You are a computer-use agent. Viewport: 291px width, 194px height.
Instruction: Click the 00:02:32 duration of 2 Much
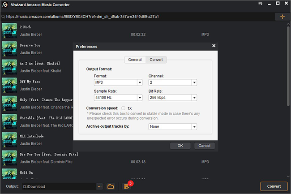138,34
